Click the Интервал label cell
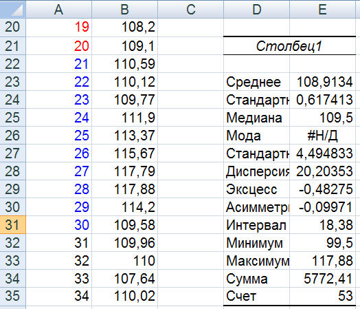 coord(257,225)
